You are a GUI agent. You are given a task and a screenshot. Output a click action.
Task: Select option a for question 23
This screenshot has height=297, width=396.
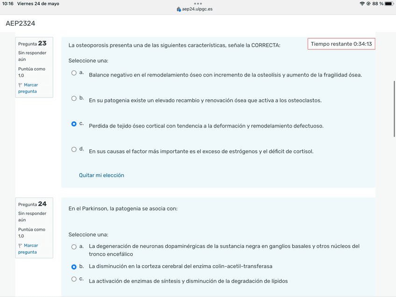pyautogui.click(x=74, y=73)
